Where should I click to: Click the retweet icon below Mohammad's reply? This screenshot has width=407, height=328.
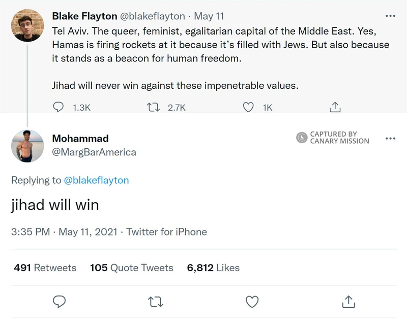tap(156, 302)
